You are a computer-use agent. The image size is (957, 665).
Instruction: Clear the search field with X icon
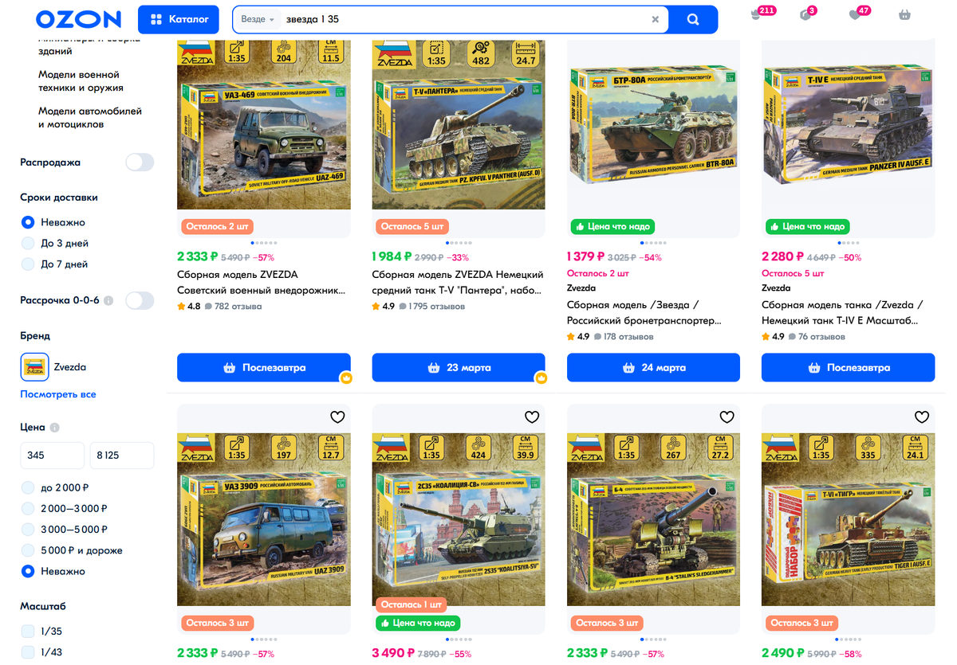pyautogui.click(x=656, y=19)
